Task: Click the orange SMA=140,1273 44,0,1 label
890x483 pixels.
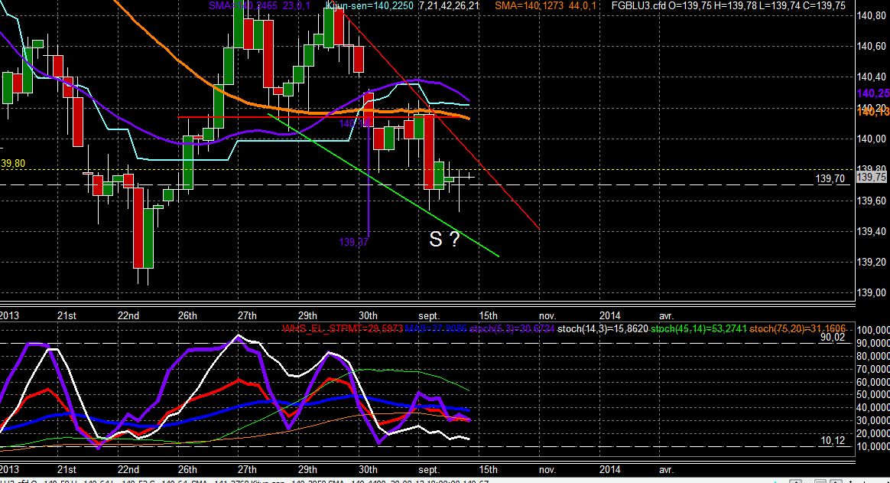Action: (x=545, y=5)
